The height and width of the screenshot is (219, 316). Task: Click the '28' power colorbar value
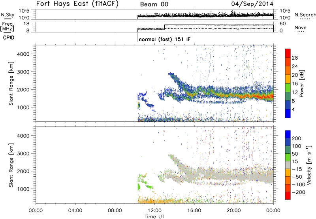pos(295,58)
